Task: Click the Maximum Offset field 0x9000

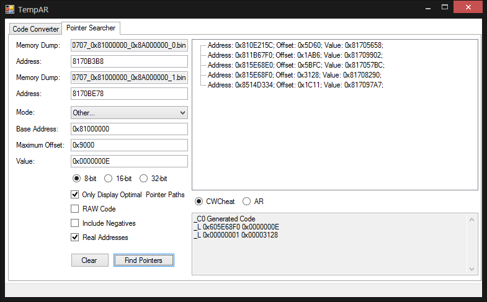Action: coord(129,145)
